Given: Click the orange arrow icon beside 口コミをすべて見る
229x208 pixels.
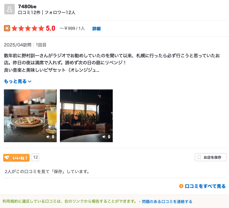Looking at the screenshot, I should click(x=181, y=186).
